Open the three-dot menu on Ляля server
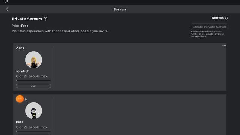Screen dimensions: 240x135 (x=224, y=46)
